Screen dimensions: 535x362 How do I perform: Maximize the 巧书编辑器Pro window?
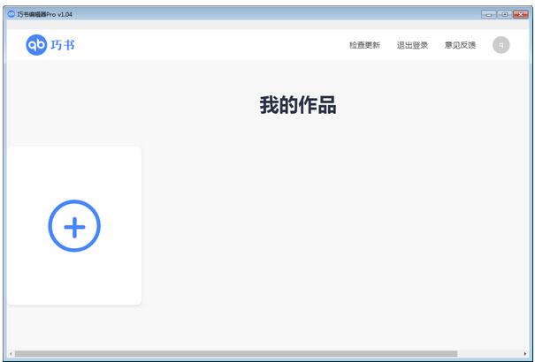click(504, 14)
